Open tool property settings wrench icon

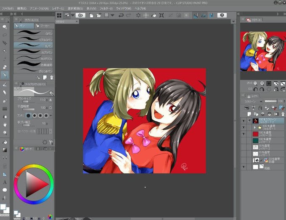coord(52,142)
